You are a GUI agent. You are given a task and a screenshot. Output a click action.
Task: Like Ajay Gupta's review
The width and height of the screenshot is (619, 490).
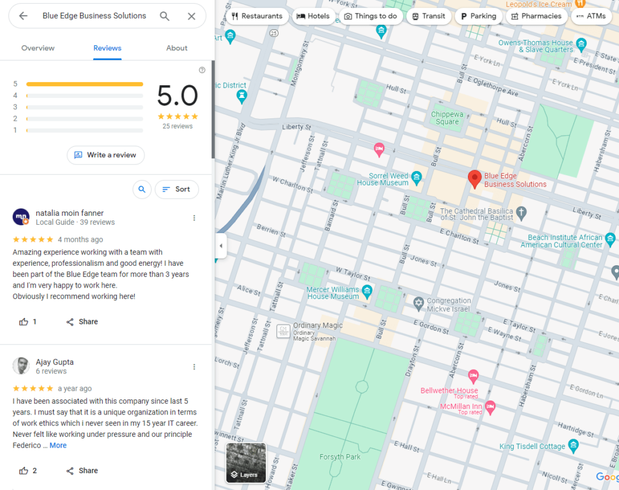pyautogui.click(x=23, y=471)
